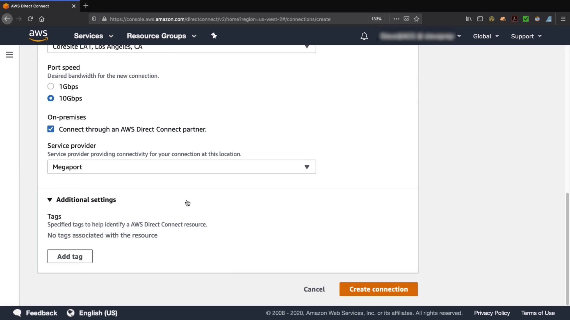Click the Add tag button

click(x=70, y=256)
